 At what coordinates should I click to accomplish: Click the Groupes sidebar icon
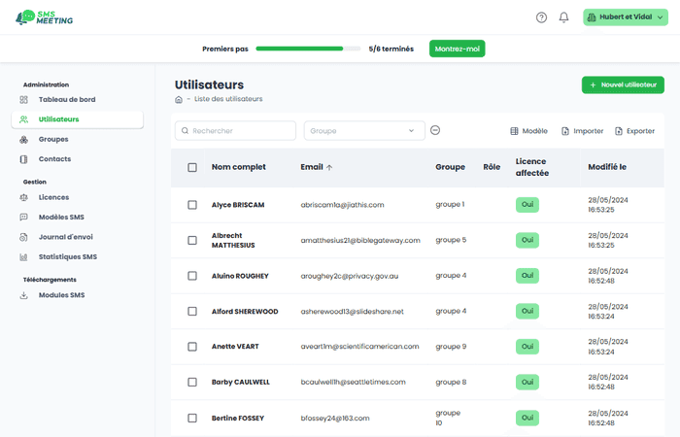[24, 140]
